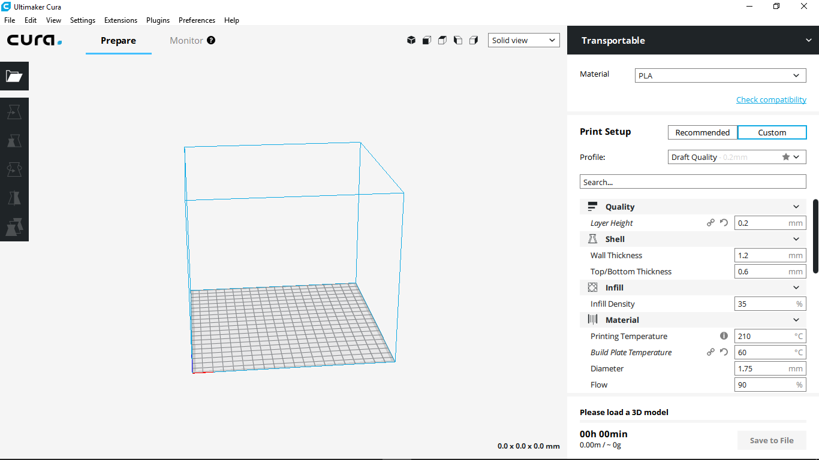Image resolution: width=819 pixels, height=460 pixels.
Task: Switch to Recommended print setup mode
Action: click(703, 132)
